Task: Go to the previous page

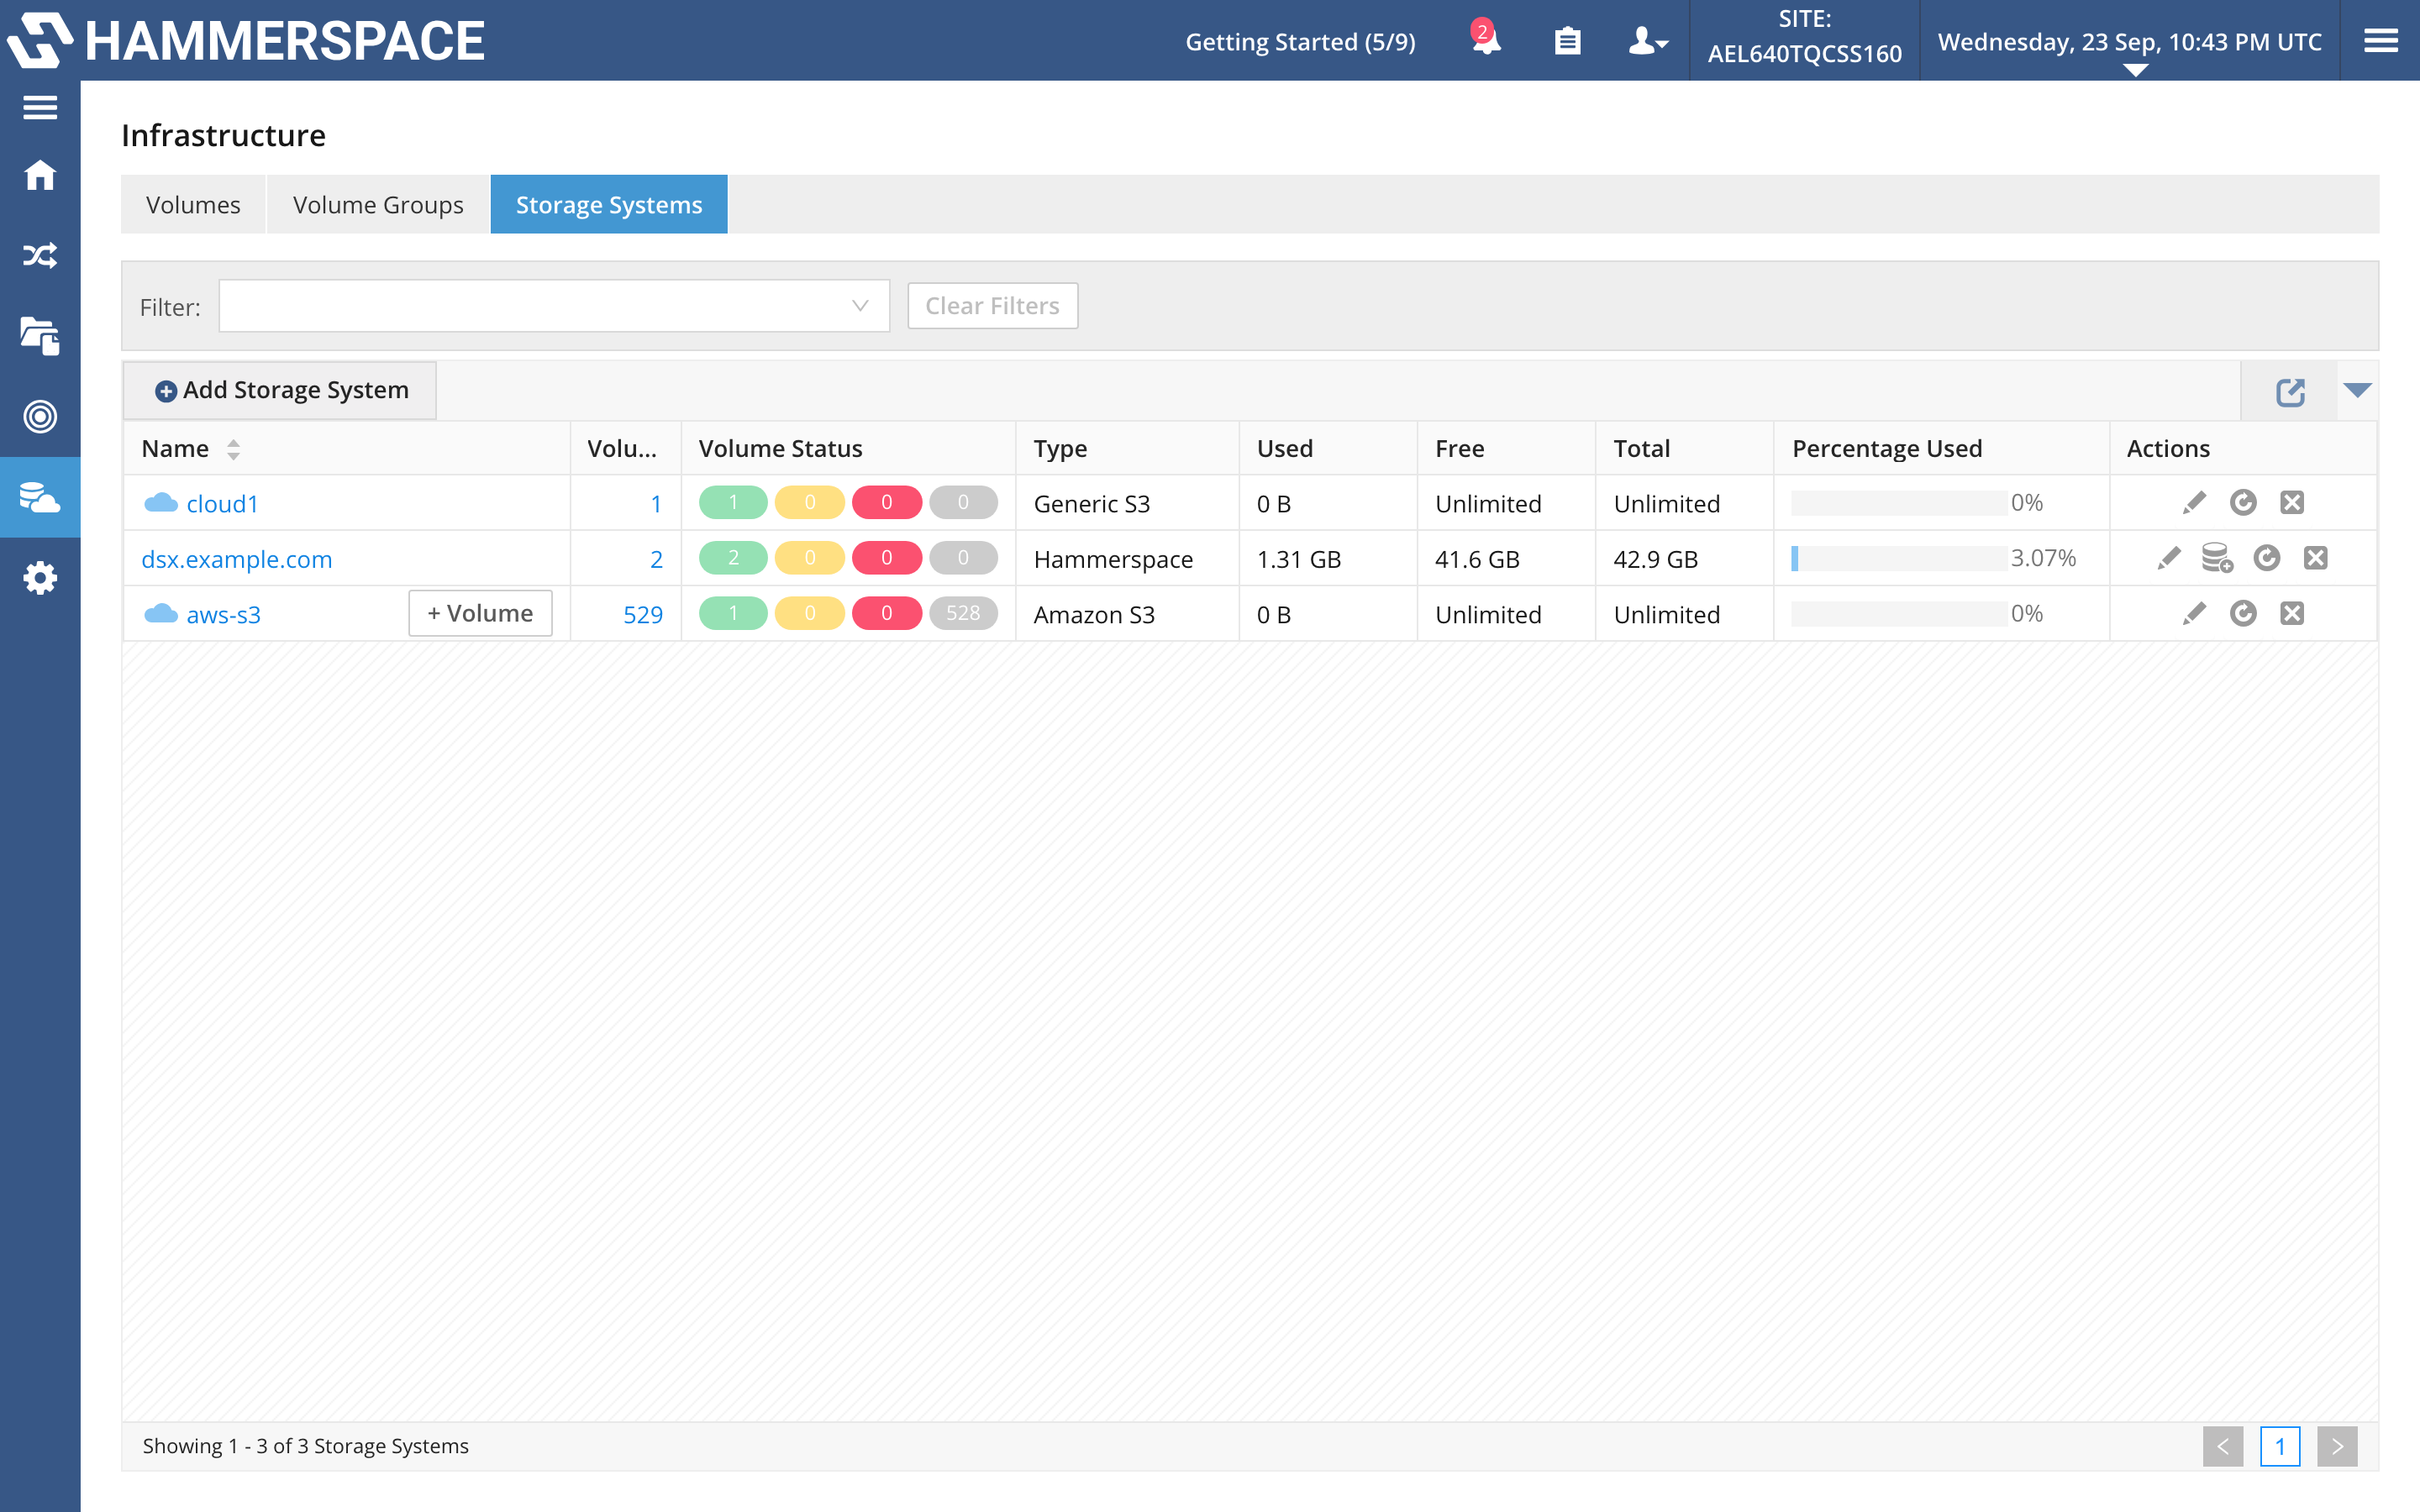Action: click(x=2223, y=1446)
